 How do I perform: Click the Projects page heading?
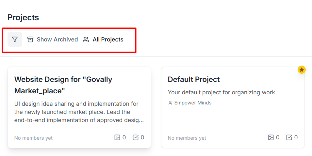click(x=23, y=18)
